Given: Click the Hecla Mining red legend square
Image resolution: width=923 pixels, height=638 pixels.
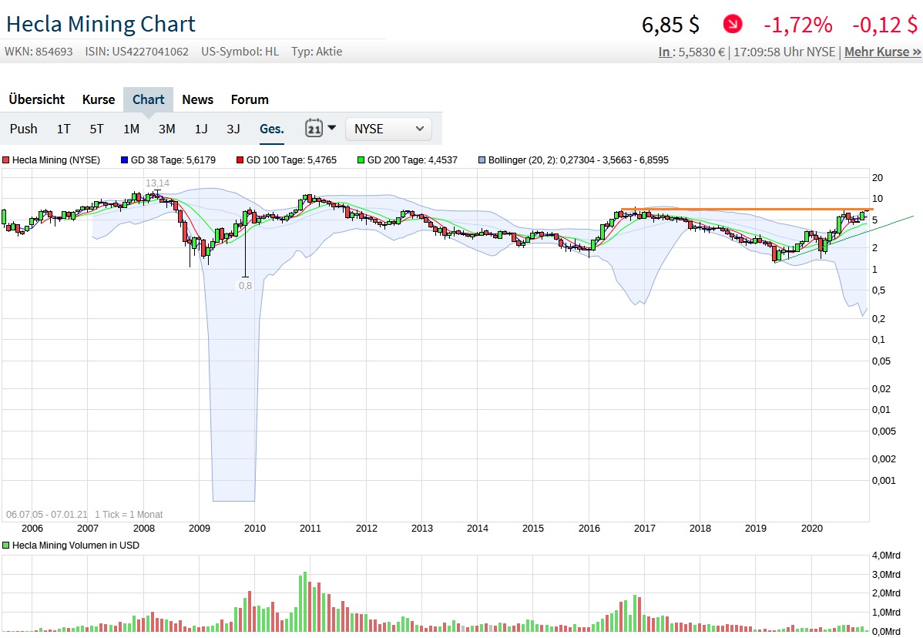Looking at the screenshot, I should [x=7, y=160].
